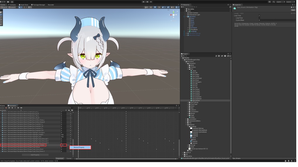Viewport: 298px width, 167px height.
Task: Click the current frame number field
Action: pyautogui.click(x=71, y=108)
